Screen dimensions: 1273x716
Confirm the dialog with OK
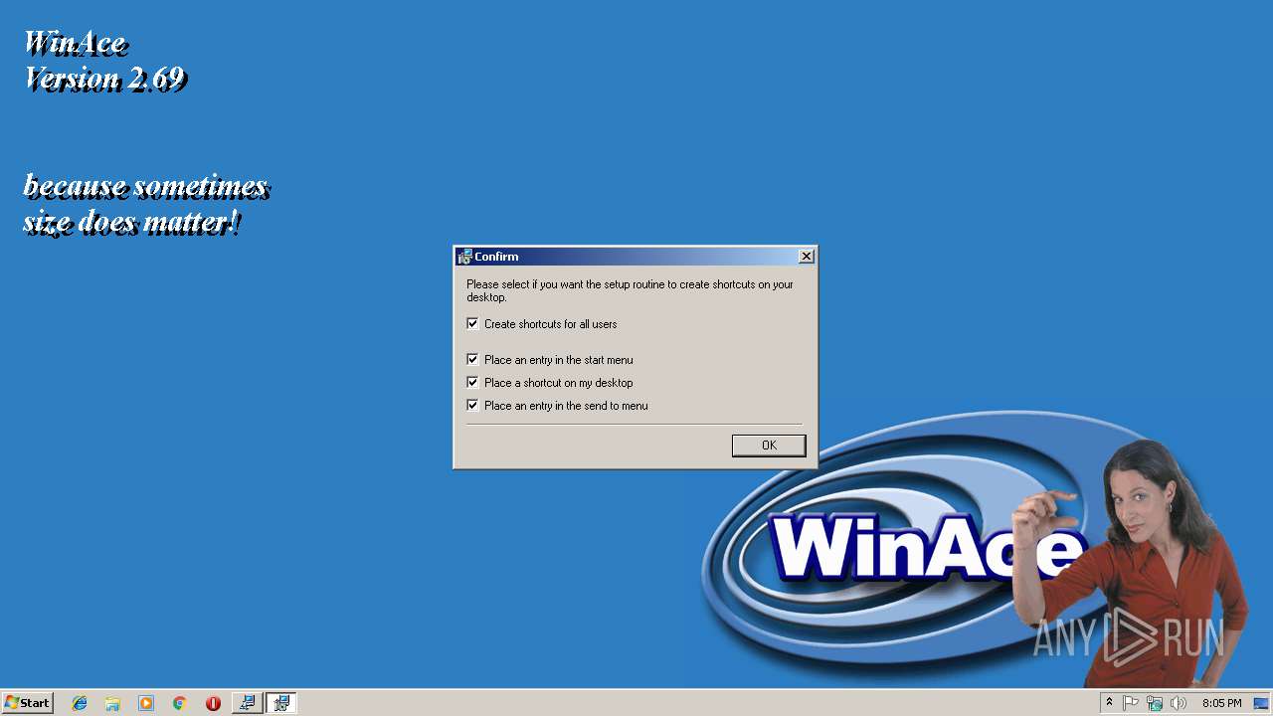click(769, 446)
